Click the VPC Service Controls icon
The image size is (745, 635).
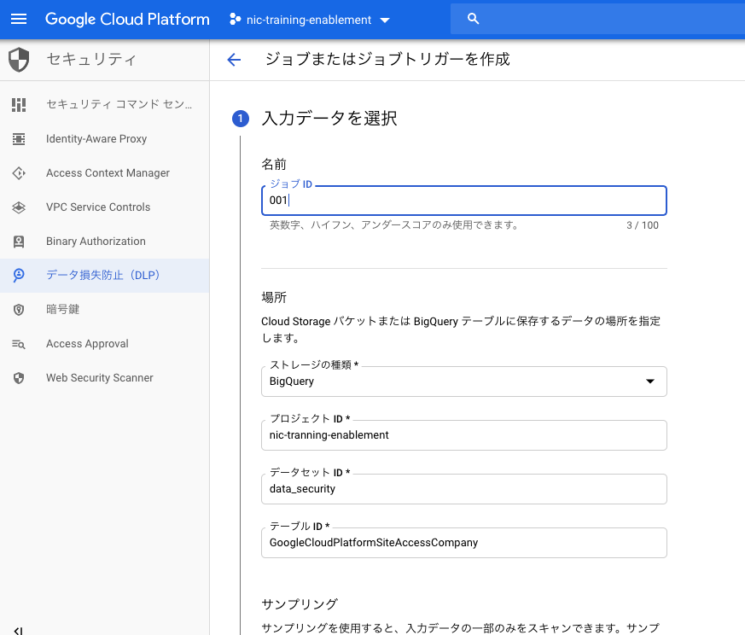pyautogui.click(x=19, y=207)
